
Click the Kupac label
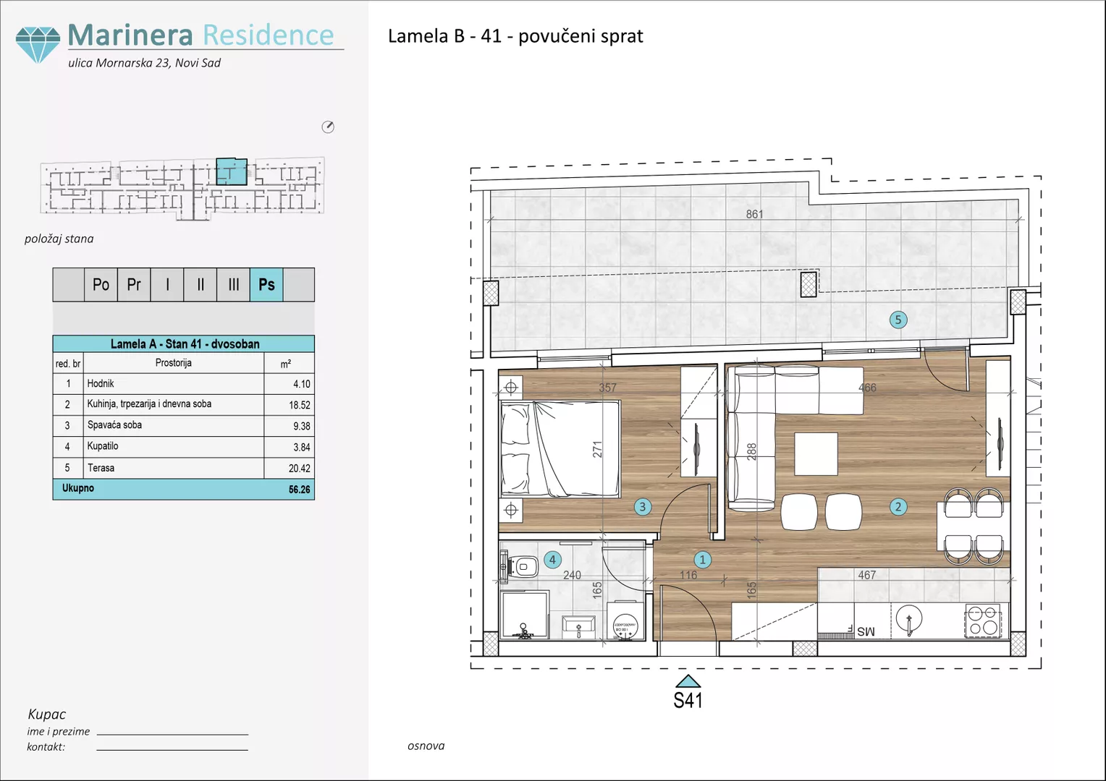point(46,714)
